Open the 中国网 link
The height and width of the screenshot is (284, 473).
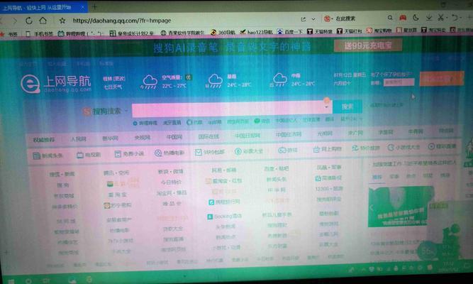pos(174,137)
